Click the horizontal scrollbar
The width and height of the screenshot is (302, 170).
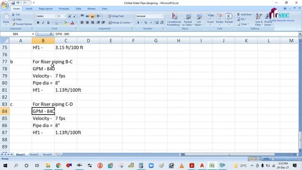tap(229, 154)
